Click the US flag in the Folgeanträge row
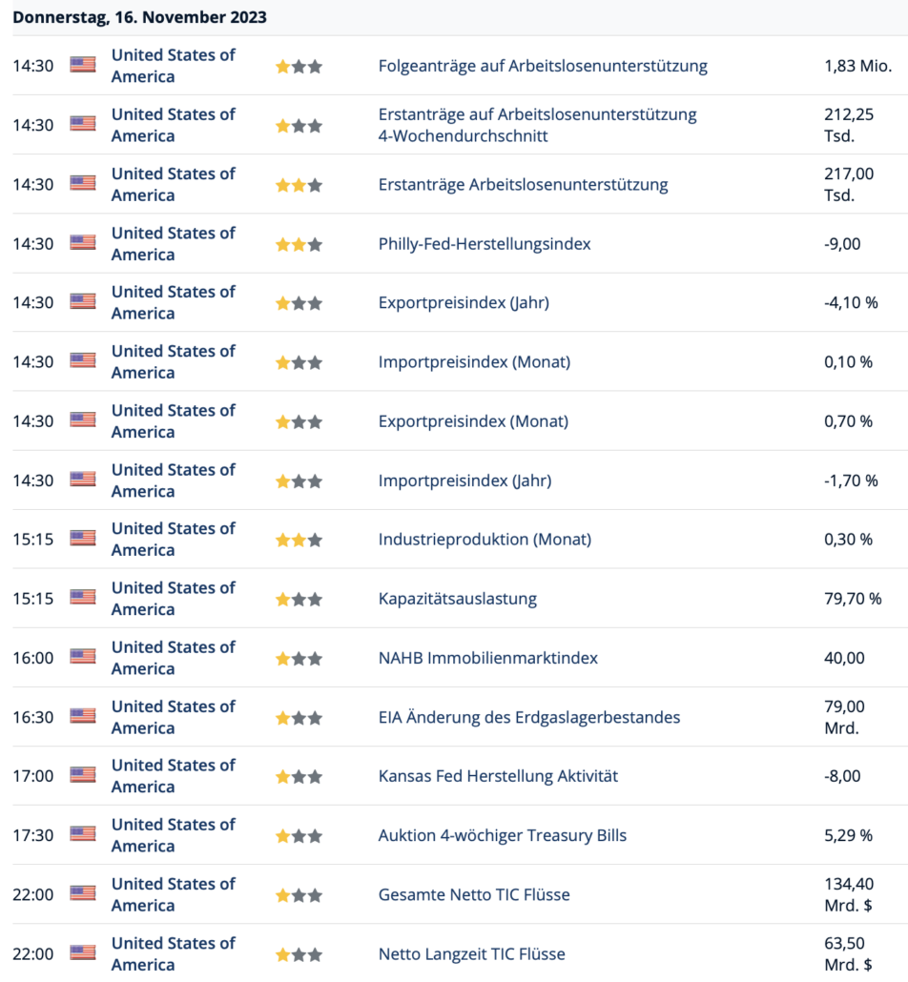 coord(83,65)
